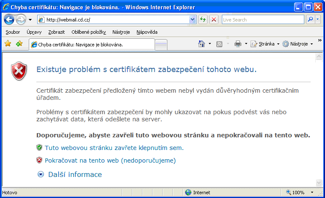Open the address bar dropdown arrow
325x198 pixels.
193,19
